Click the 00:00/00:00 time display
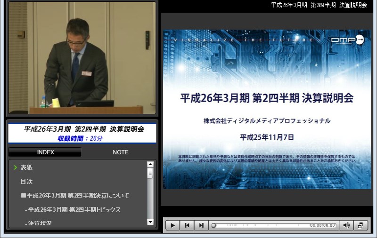 pyautogui.click(x=322, y=225)
